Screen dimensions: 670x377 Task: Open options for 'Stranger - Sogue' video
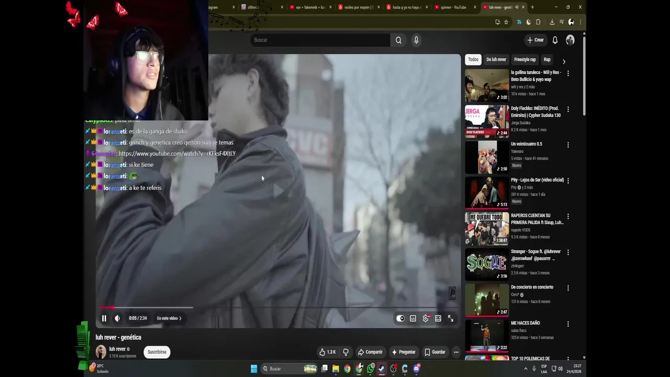[568, 252]
